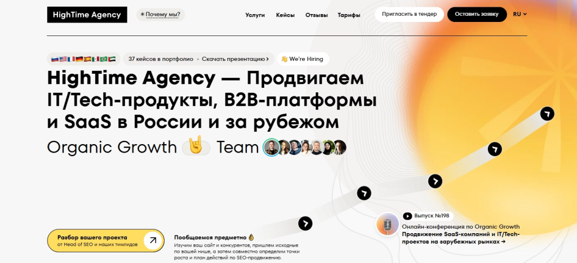Click the team avatar of woman in hijab

click(327, 148)
